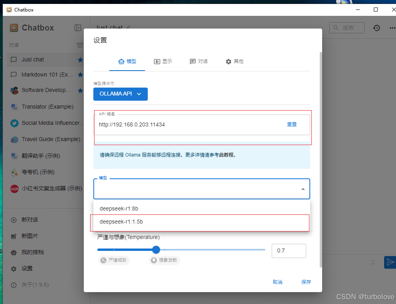This screenshot has height=304, width=396.
Task: Click the settings dialog scrollbar
Action: [x=321, y=160]
